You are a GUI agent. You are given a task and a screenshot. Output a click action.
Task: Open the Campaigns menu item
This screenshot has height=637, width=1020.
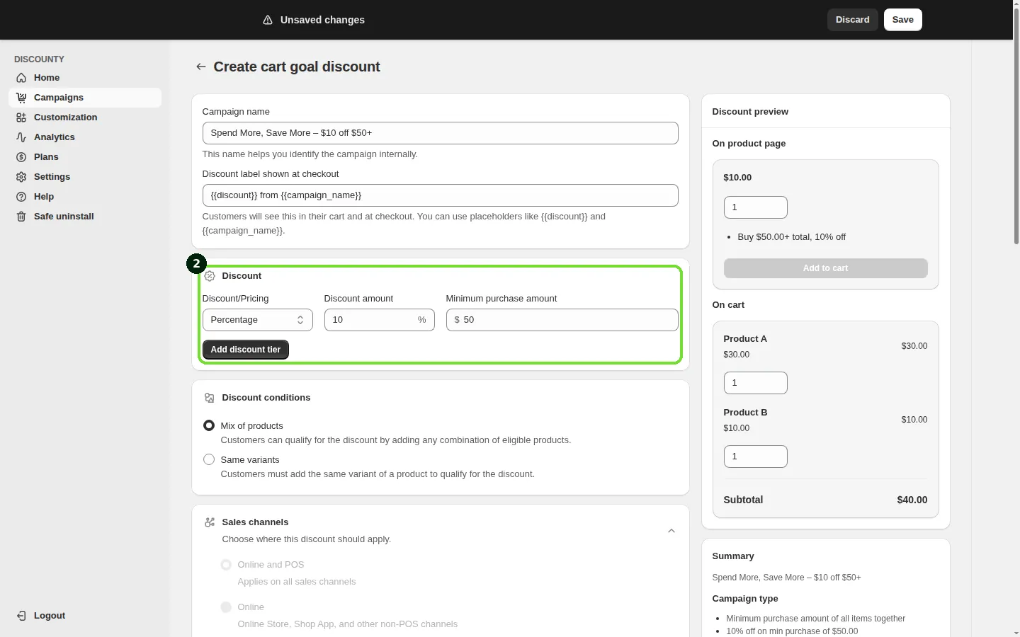pos(85,98)
